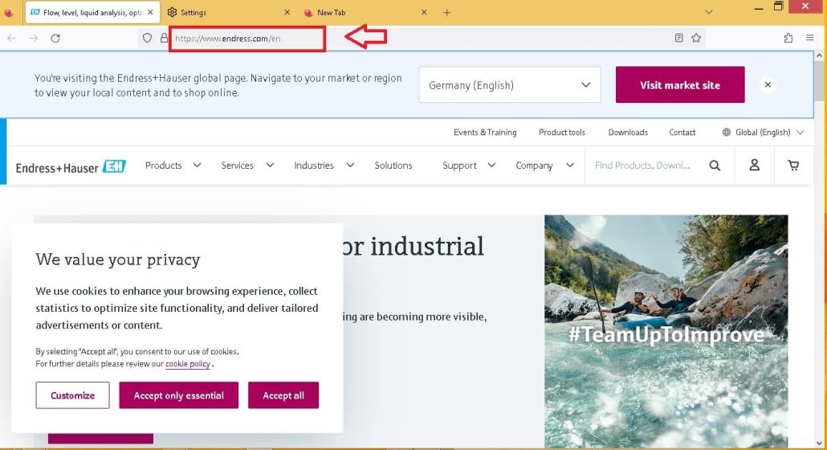Open the tracking protection shield icon

[147, 38]
